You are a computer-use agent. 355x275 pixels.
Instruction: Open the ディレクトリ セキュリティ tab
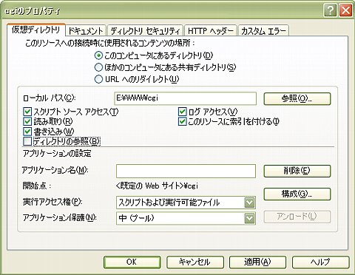click(x=145, y=31)
